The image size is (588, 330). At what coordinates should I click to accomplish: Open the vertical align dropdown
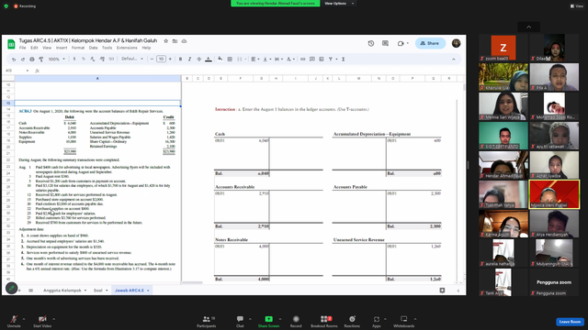pyautogui.click(x=266, y=59)
